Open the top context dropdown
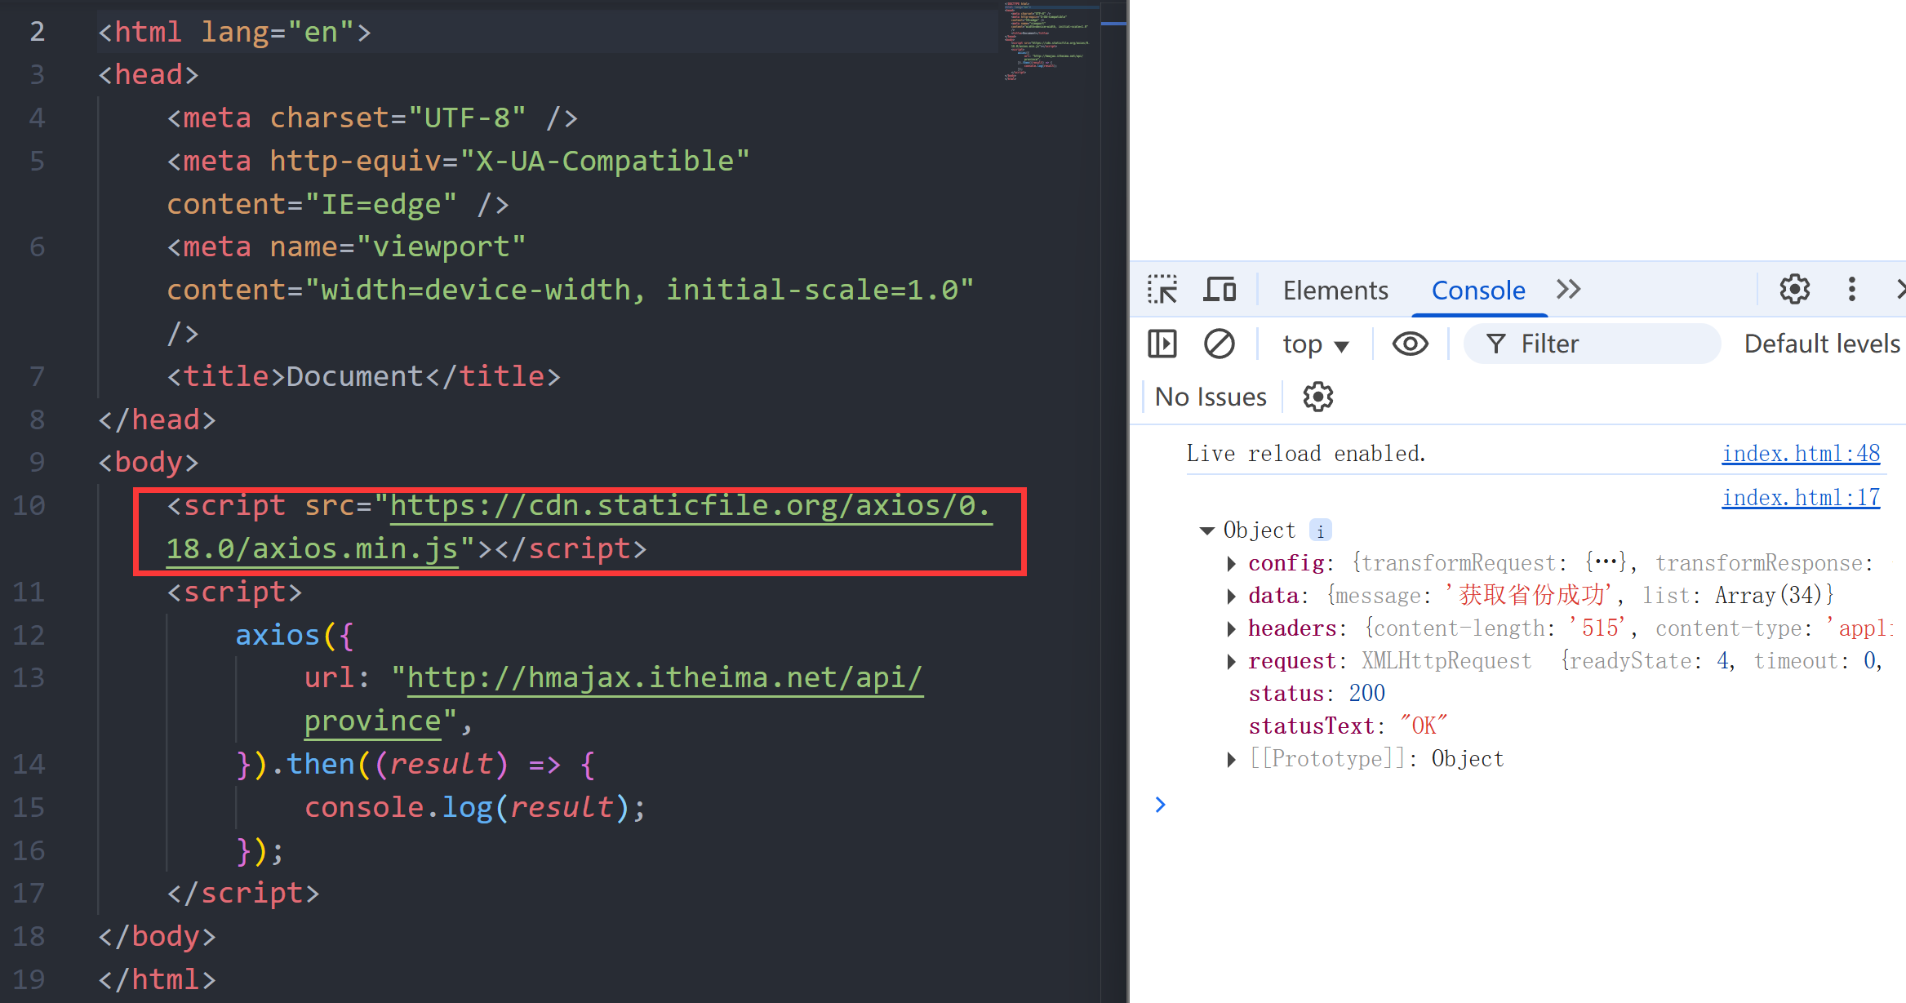 [x=1315, y=344]
